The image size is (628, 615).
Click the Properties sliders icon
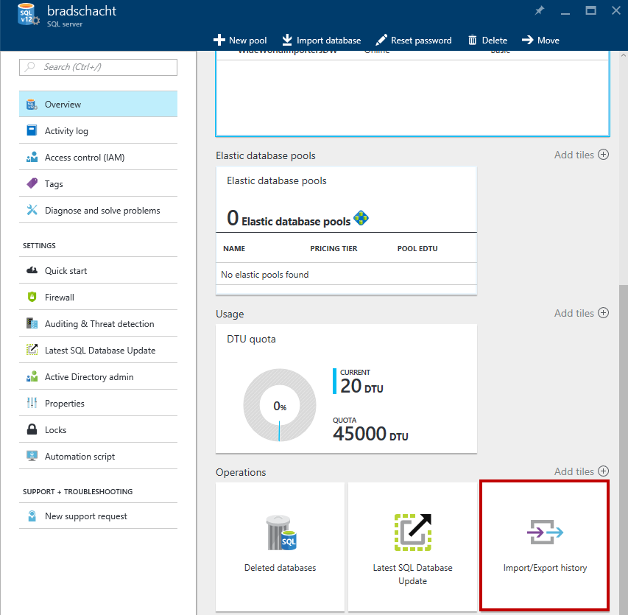tap(32, 403)
